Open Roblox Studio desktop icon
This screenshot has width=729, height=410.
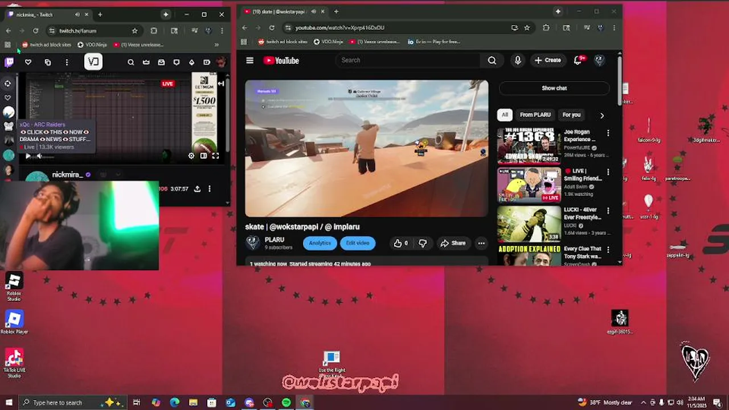(14, 287)
